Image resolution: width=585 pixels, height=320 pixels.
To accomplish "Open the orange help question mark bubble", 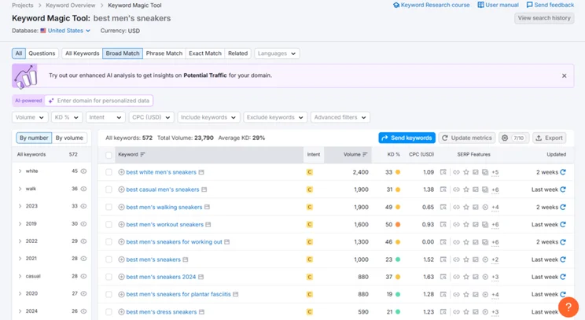I will click(x=568, y=307).
